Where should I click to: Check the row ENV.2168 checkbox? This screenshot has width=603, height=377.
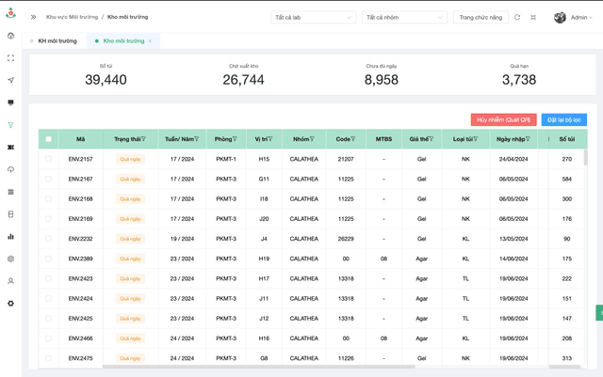[48, 199]
